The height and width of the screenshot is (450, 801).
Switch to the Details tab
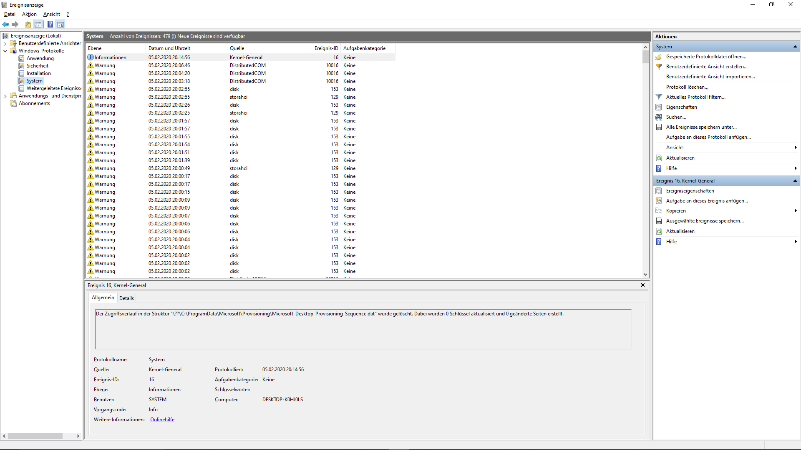tap(126, 298)
